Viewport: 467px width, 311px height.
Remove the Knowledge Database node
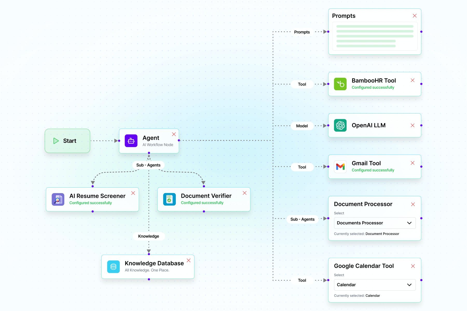tap(189, 260)
